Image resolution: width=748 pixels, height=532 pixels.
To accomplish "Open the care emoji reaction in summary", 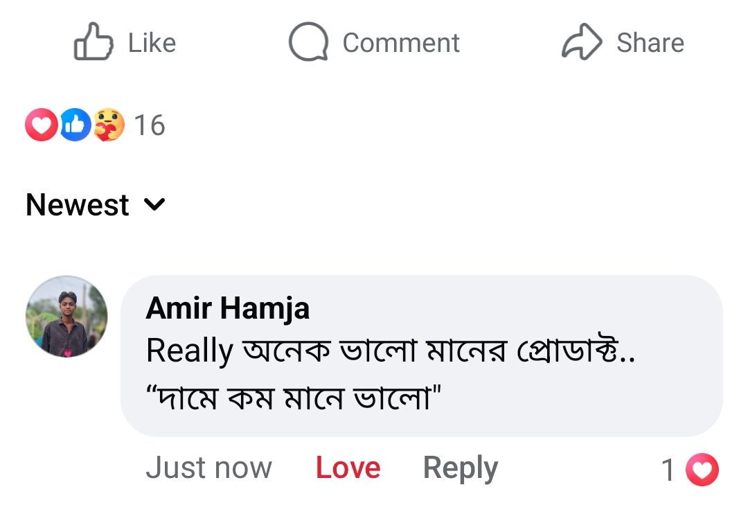I will (109, 125).
